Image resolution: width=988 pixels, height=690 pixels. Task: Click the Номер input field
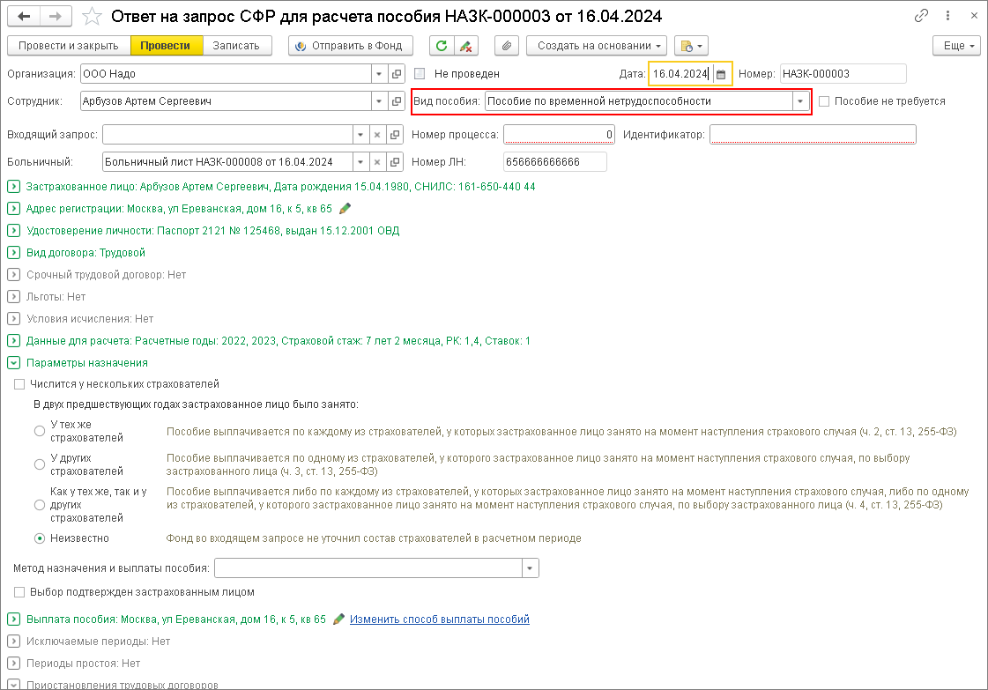tap(843, 74)
